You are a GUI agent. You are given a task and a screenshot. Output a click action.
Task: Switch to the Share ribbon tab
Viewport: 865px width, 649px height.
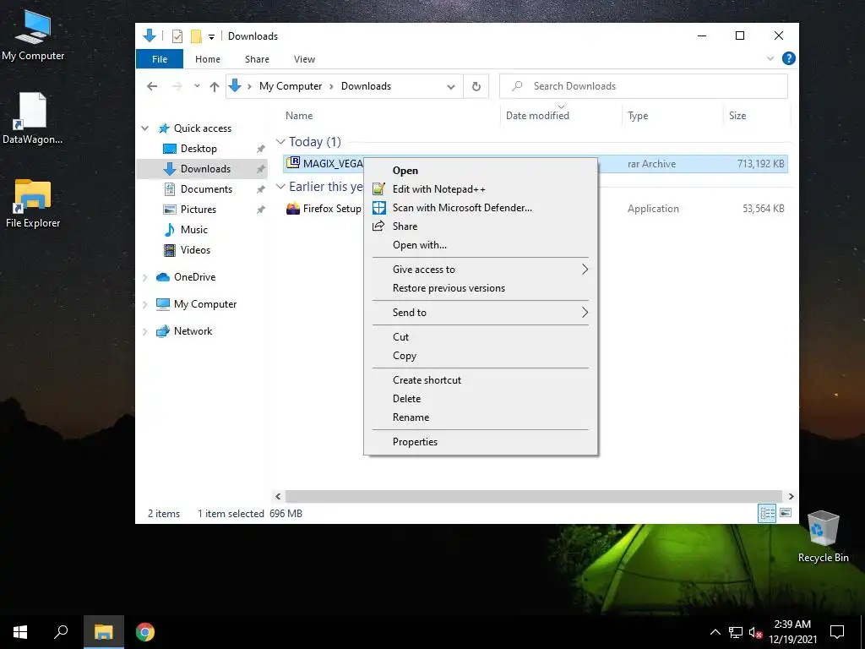pos(257,59)
